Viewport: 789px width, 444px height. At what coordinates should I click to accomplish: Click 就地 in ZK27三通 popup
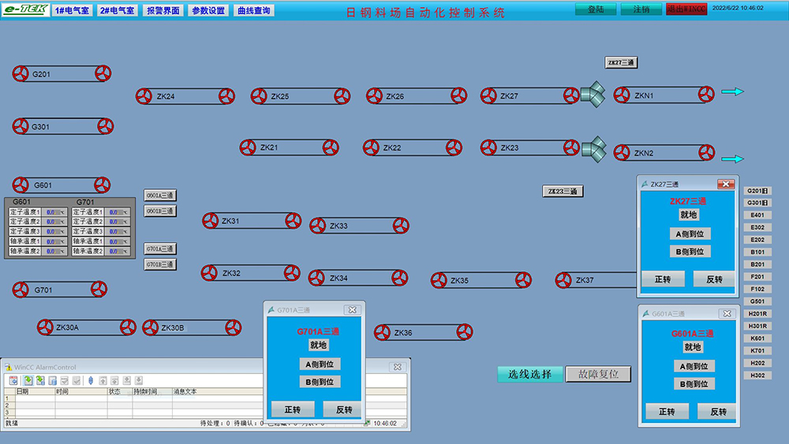click(x=688, y=215)
